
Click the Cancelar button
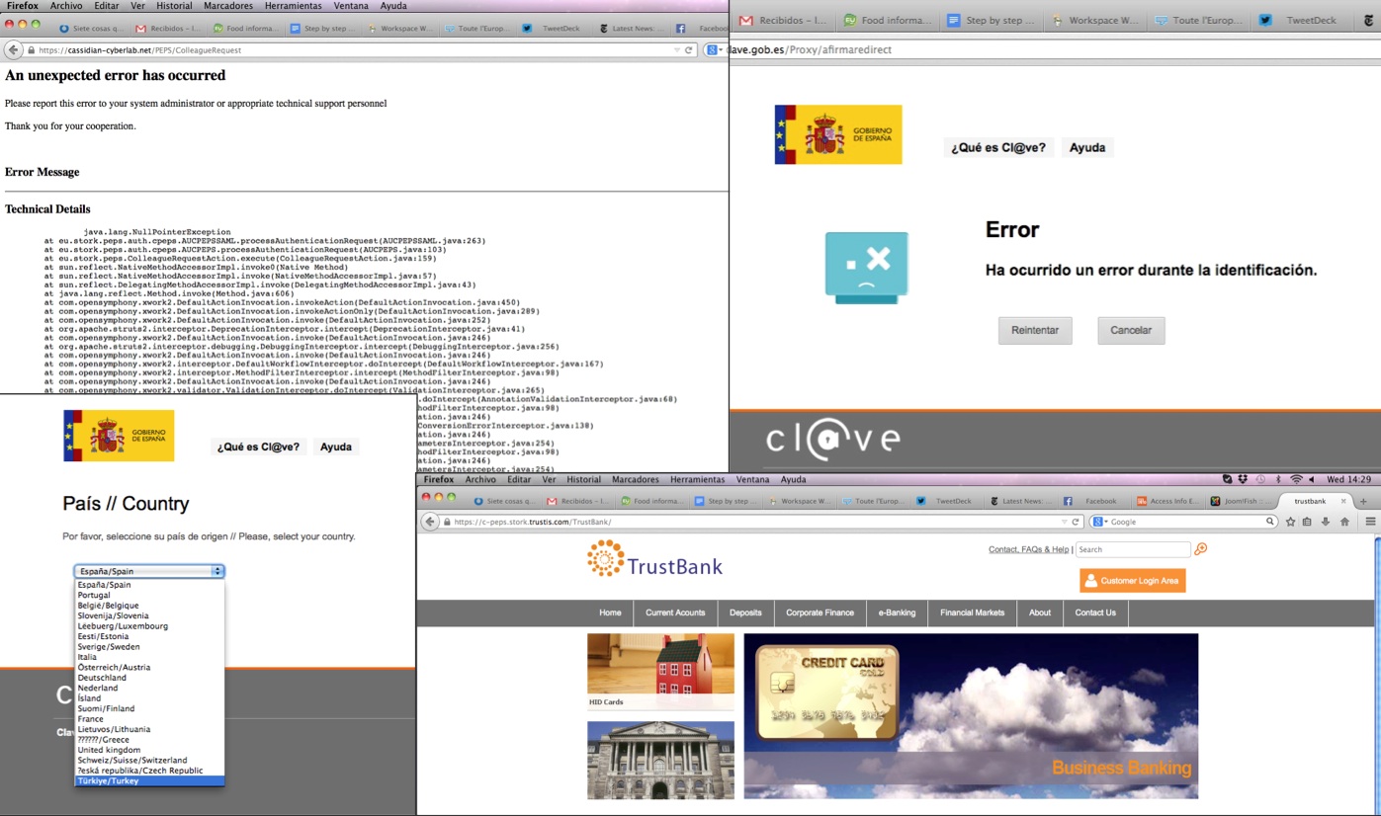tap(1131, 330)
